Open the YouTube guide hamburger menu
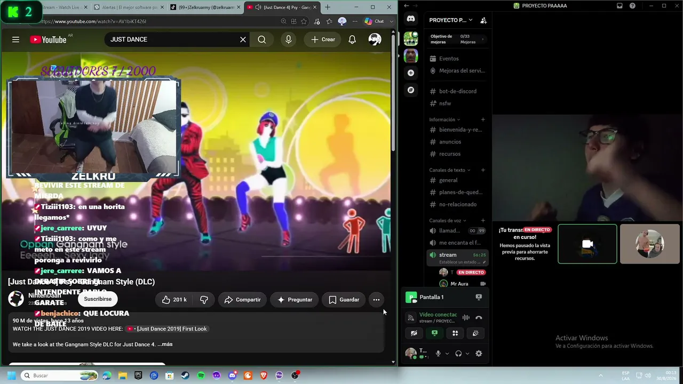Viewport: 683px width, 384px height. [x=15, y=39]
